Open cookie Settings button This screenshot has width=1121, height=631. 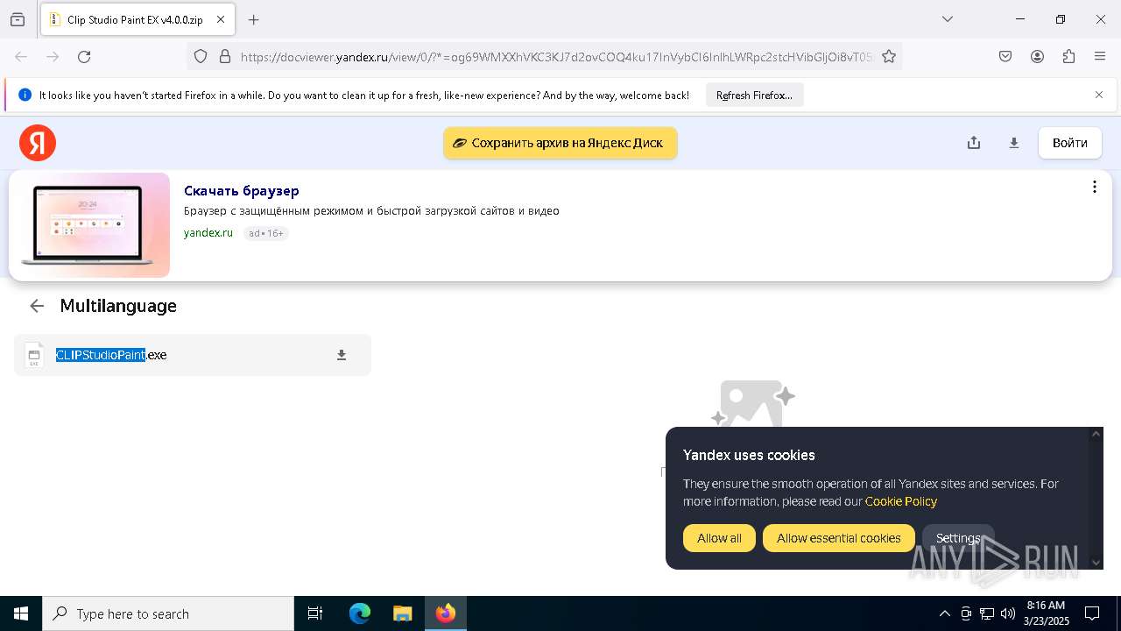[x=958, y=538]
